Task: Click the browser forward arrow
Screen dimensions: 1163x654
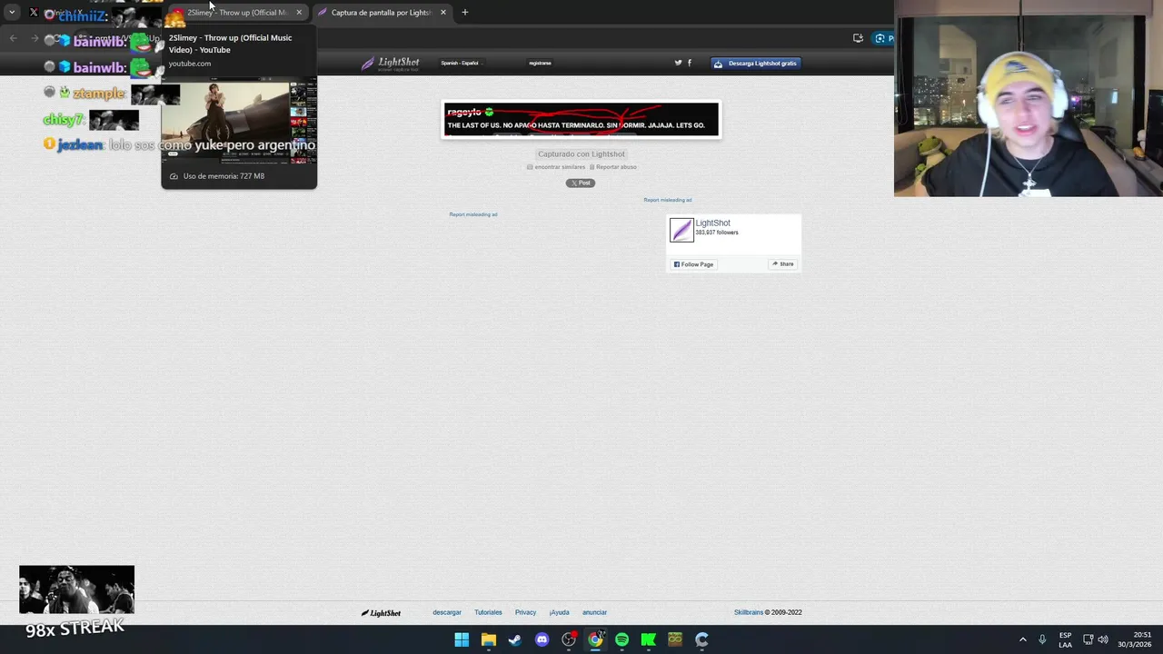Action: (35, 38)
